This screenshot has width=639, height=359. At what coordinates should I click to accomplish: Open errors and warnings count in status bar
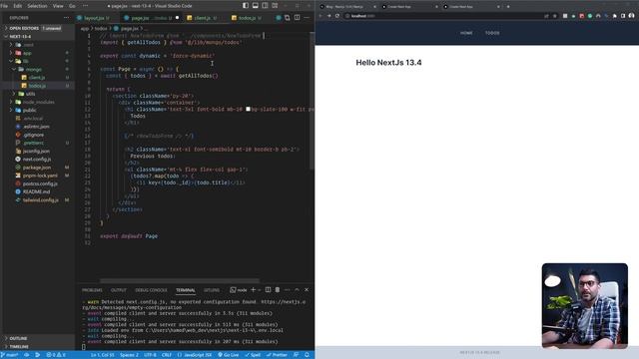click(x=56, y=355)
